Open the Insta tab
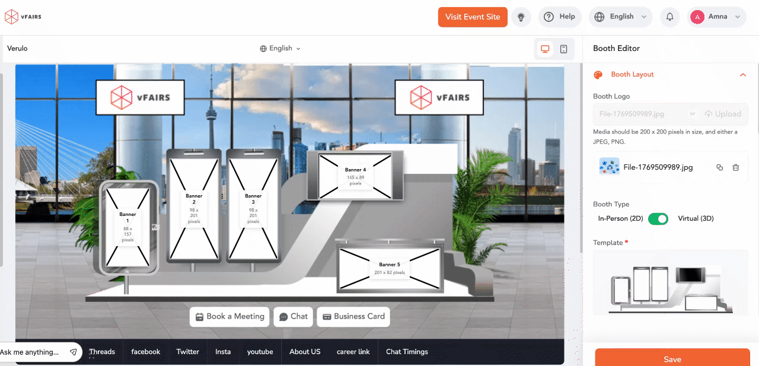This screenshot has width=759, height=366. (x=223, y=352)
